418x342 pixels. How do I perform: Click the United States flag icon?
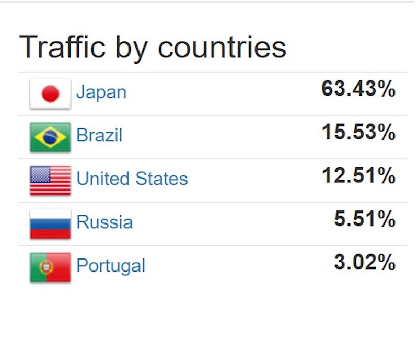[50, 181]
